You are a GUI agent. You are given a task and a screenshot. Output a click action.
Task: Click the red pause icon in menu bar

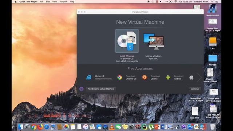(157, 1)
